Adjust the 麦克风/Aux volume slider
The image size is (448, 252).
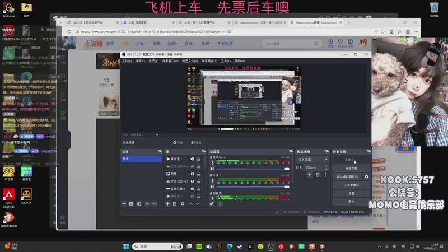coord(253,169)
